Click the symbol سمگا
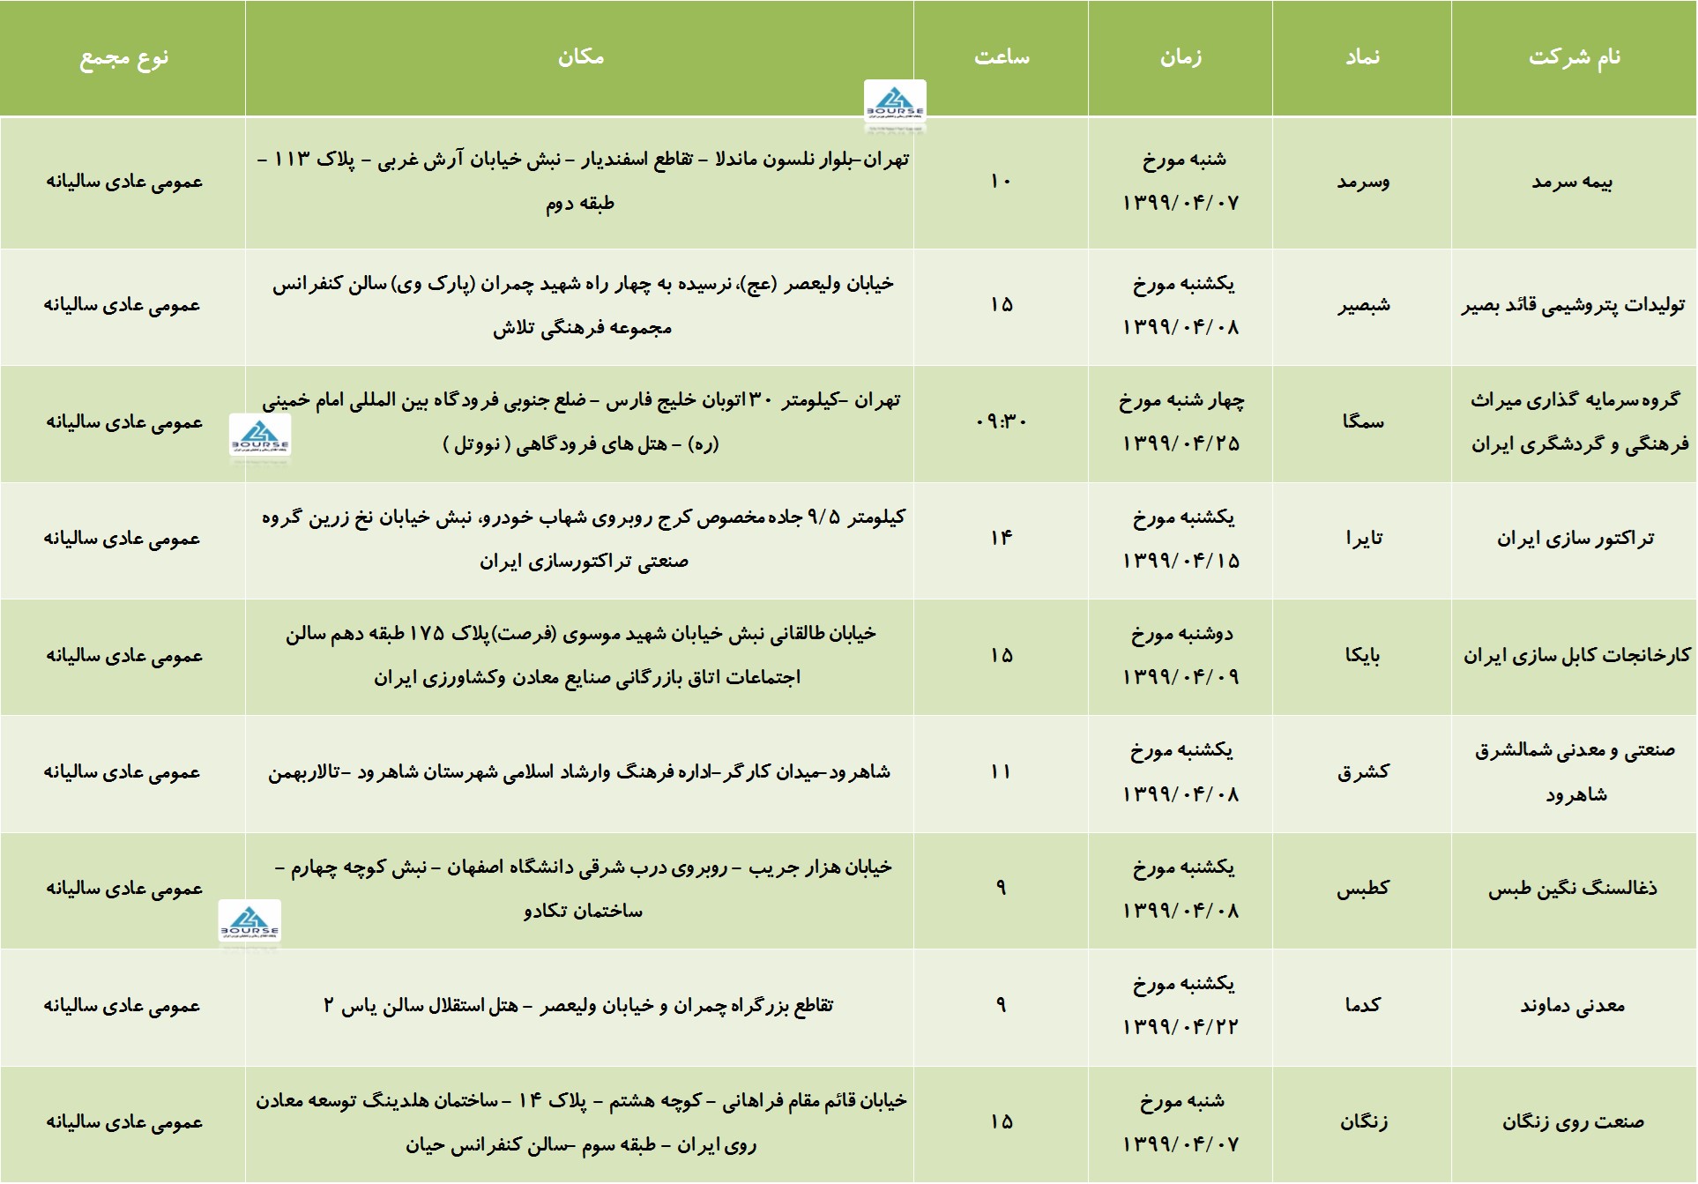Screen dimensions: 1698x1184 (x=1363, y=421)
